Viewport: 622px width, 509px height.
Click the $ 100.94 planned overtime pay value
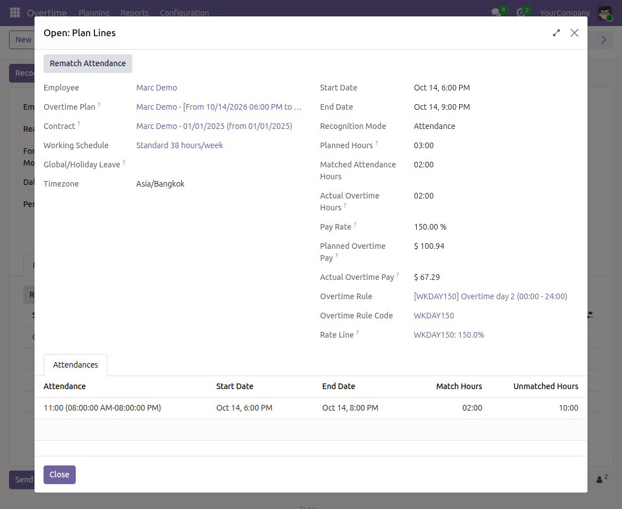429,246
